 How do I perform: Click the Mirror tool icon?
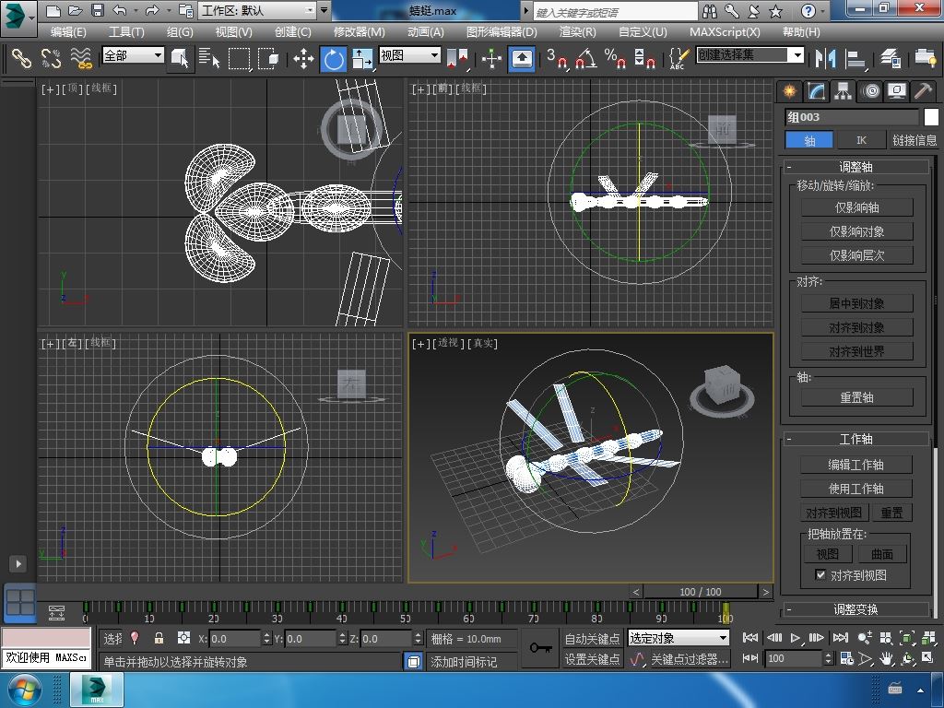[825, 58]
